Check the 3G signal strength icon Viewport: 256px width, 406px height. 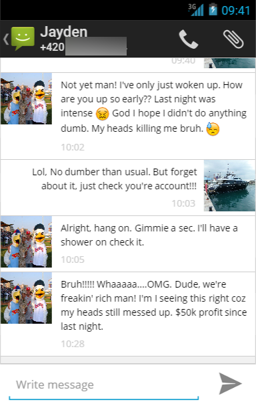coord(195,10)
